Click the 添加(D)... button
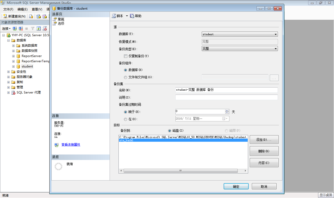 pyautogui.click(x=264, y=140)
